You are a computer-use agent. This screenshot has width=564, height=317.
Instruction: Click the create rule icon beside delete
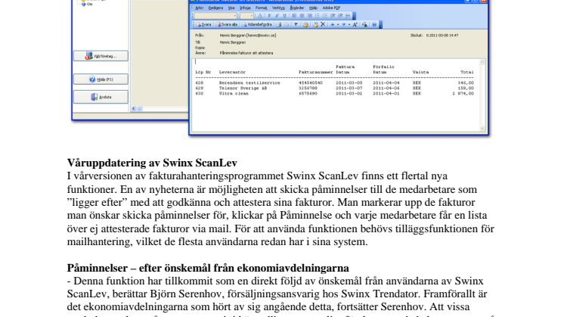[x=315, y=24]
